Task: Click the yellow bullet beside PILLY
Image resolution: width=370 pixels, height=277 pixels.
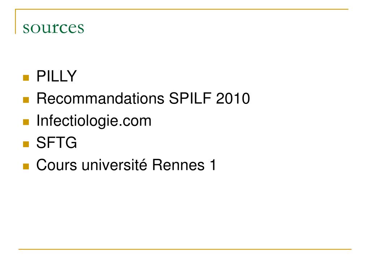Action: pyautogui.click(x=26, y=78)
